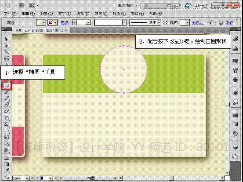Screen dimensions: 243x182
Task: Open the Stroke panel icon
Action: 236,115
